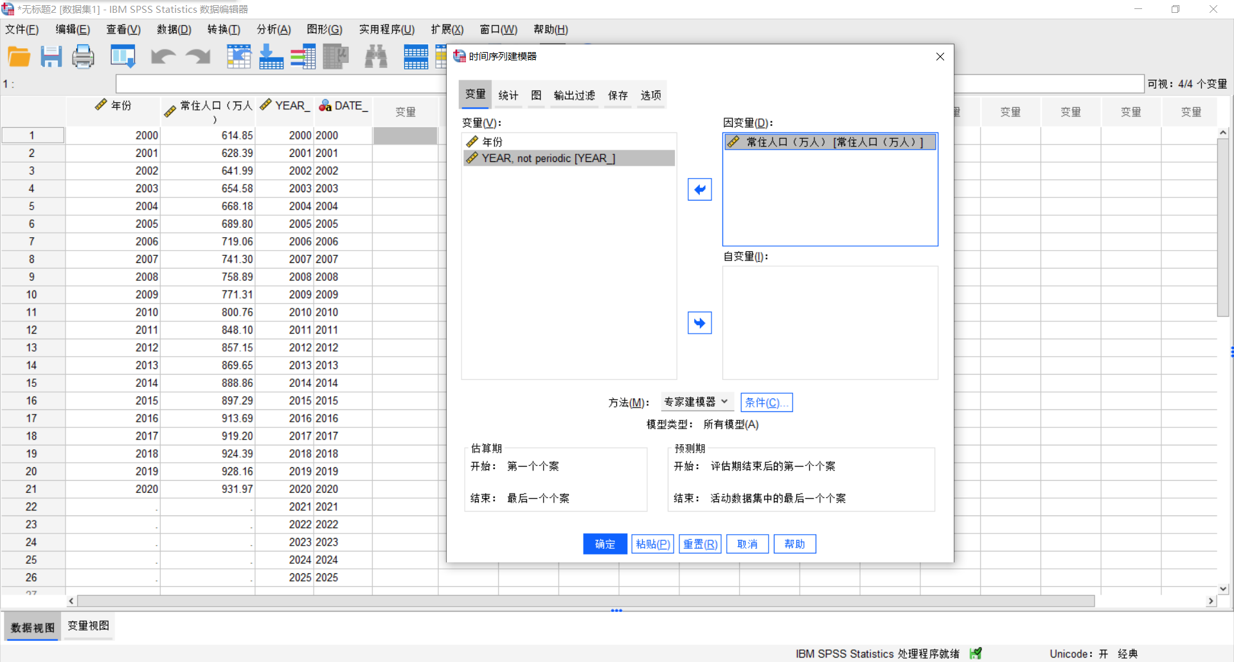Select the 变量 tab in dialog
Viewport: 1234px width, 662px height.
[x=476, y=94]
